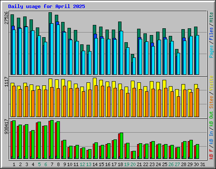
Task: Click the "Daily usage for April 2025" title
Action: click(46, 6)
